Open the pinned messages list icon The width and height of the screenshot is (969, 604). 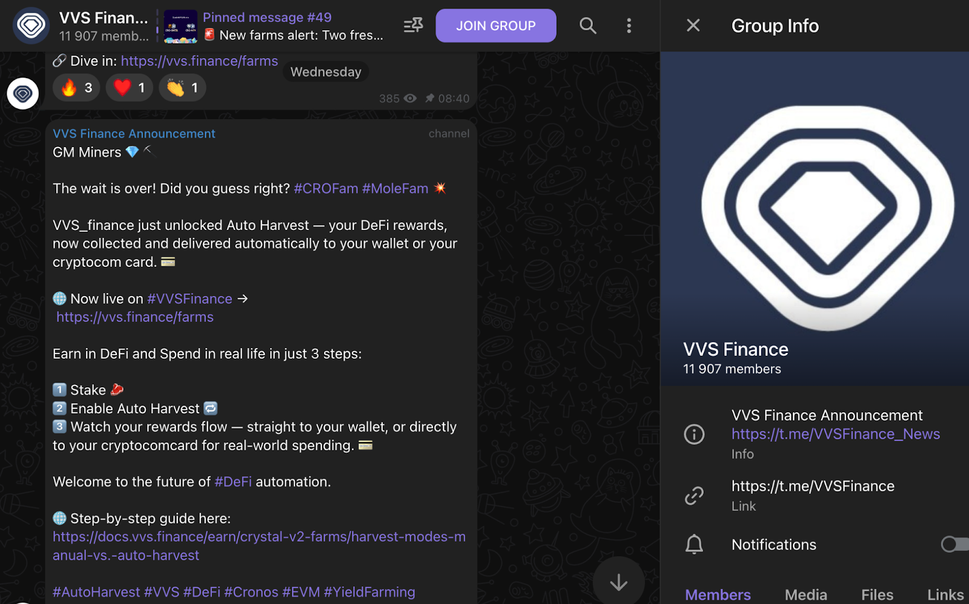click(413, 25)
